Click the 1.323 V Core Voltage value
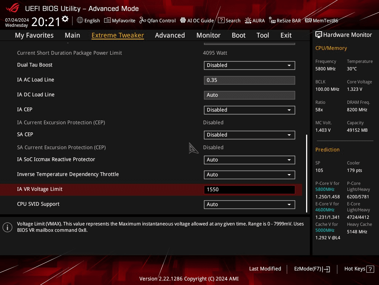 pyautogui.click(x=354, y=89)
